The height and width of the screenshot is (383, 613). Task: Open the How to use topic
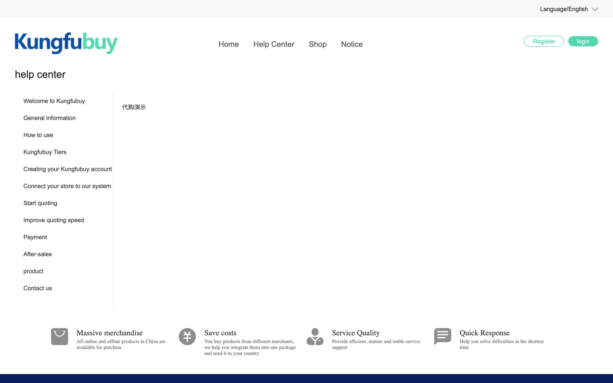tap(38, 135)
